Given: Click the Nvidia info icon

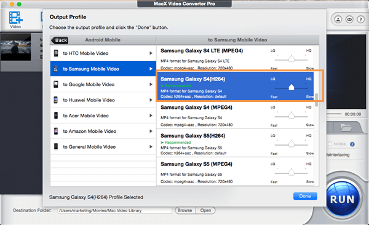Looking at the screenshot, I should 352,144.
